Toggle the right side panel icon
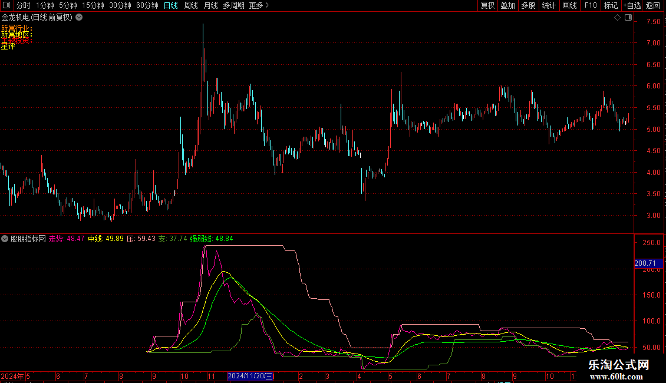This screenshot has width=666, height=383. tap(628, 18)
